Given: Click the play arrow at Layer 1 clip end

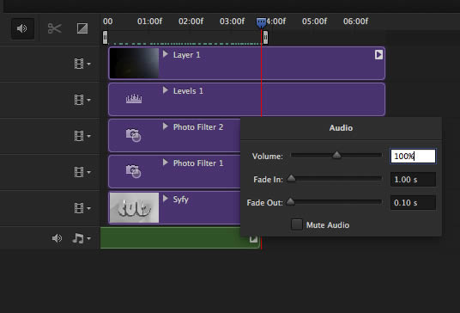Looking at the screenshot, I should [378, 55].
